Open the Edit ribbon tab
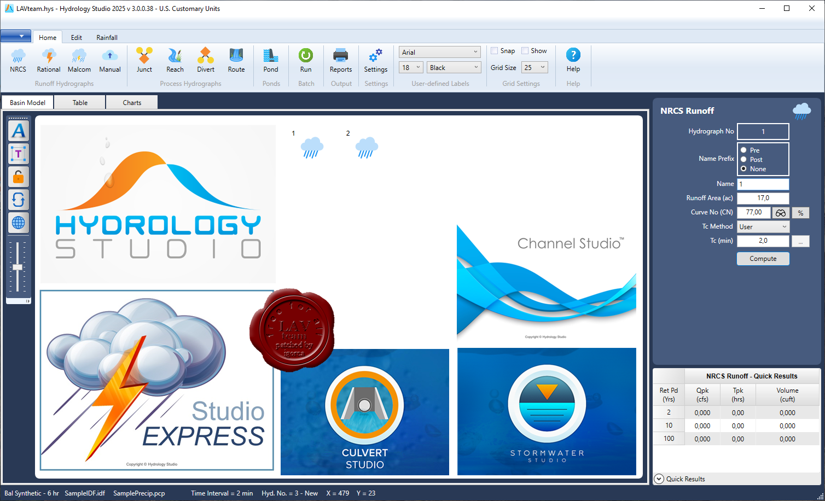825x501 pixels. 77,37
